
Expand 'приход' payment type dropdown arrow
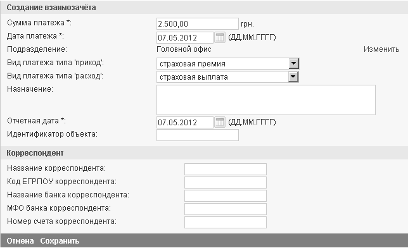294,63
